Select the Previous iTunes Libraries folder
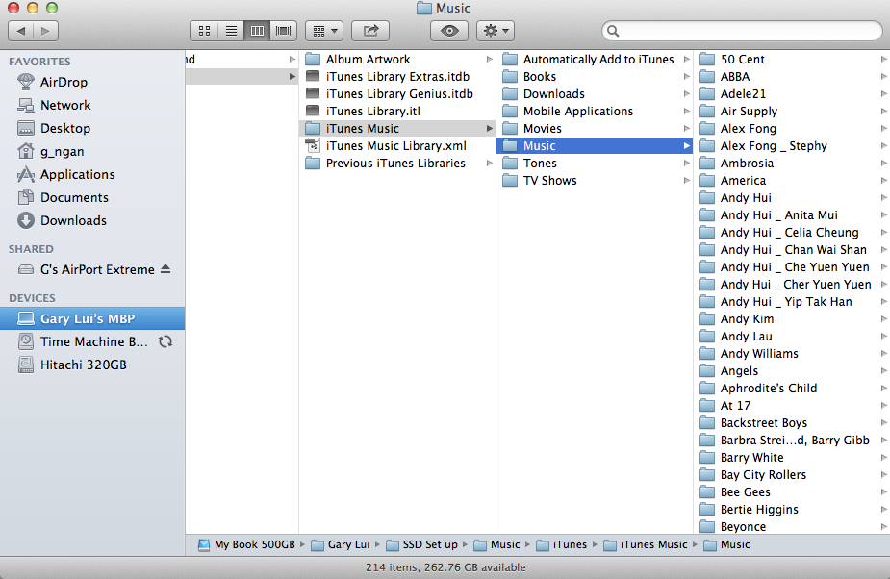Screen dimensions: 890x579 click(397, 163)
